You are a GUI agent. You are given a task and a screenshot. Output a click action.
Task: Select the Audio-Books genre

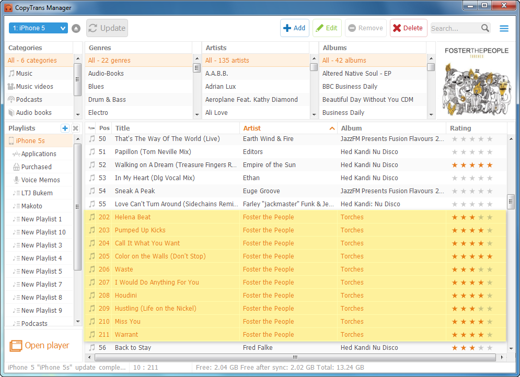pos(138,74)
